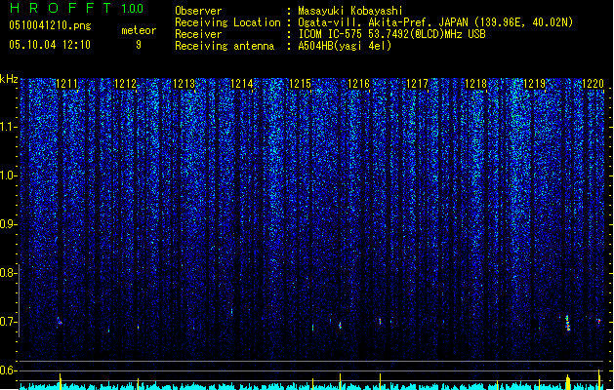
Task: Click the Receiving Location text Ogata-vill. Akita-Pref.
Action: [x=365, y=22]
